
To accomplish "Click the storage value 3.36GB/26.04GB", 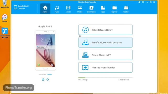I will point(124,80).
